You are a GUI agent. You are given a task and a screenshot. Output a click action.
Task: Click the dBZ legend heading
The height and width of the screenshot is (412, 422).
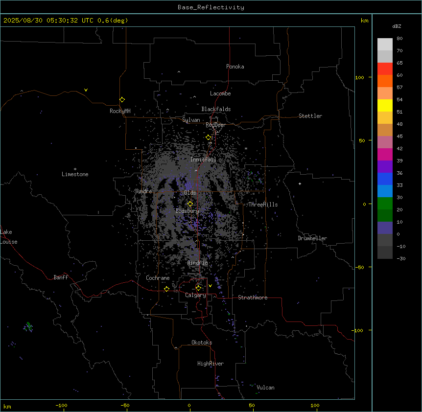coord(397,26)
